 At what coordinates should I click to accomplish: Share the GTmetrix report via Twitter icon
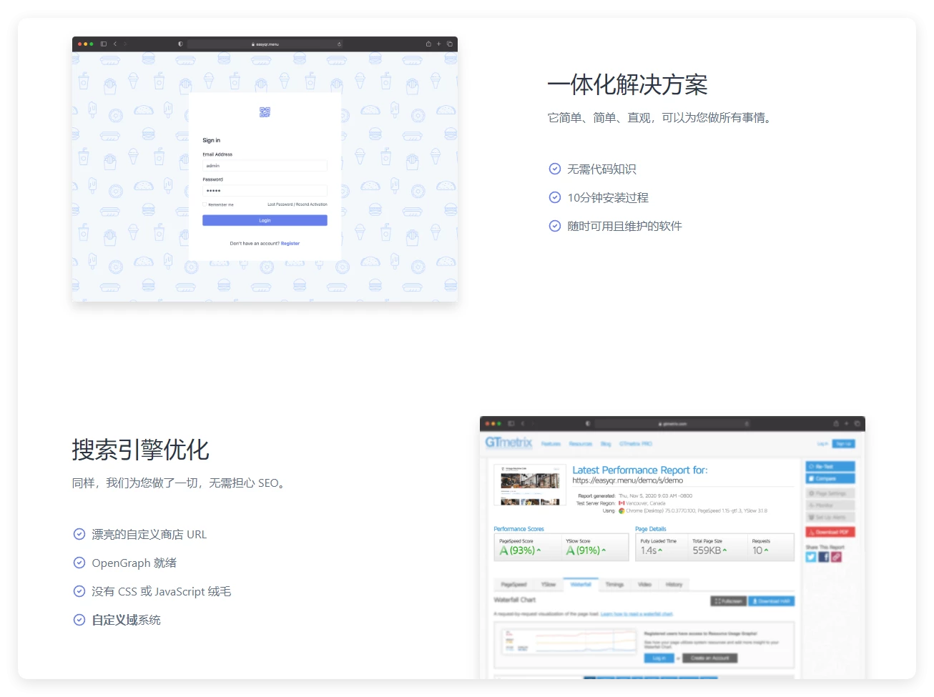click(x=811, y=557)
